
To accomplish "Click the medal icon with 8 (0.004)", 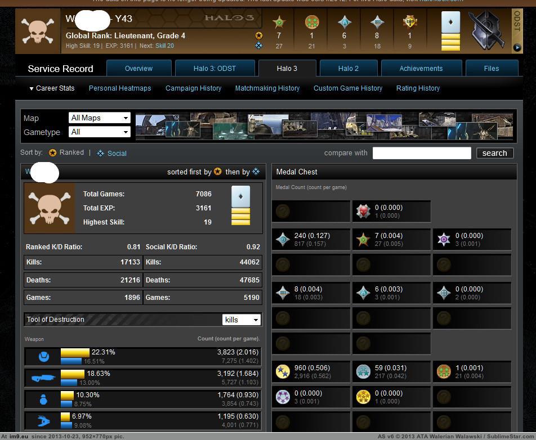I will tap(283, 293).
